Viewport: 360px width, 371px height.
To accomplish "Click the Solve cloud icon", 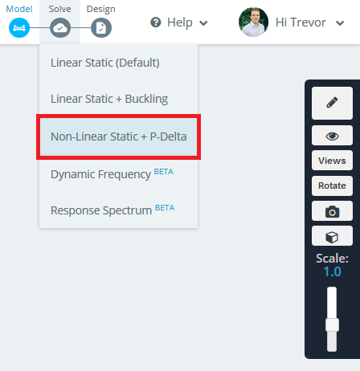I will pyautogui.click(x=60, y=27).
